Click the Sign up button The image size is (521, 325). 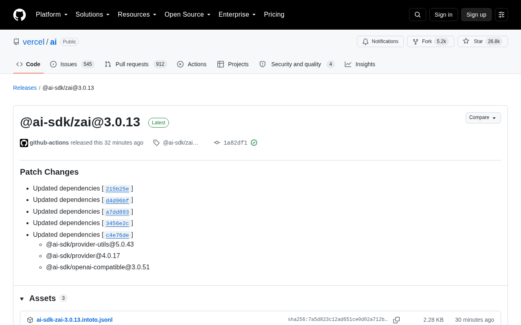coord(476,15)
